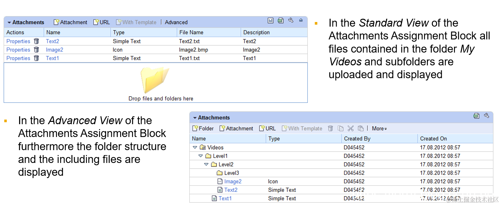The image size is (501, 205).
Task: Click the Created On column header
Action: (x=455, y=139)
